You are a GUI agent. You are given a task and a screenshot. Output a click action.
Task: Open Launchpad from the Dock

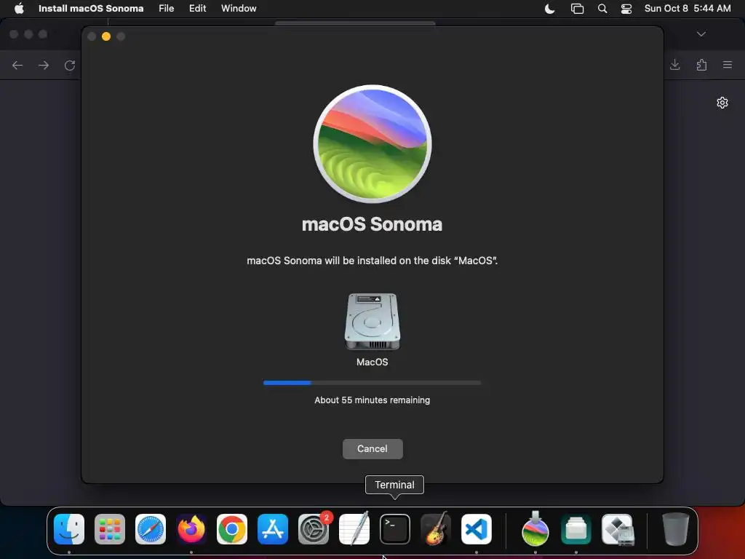tap(110, 529)
